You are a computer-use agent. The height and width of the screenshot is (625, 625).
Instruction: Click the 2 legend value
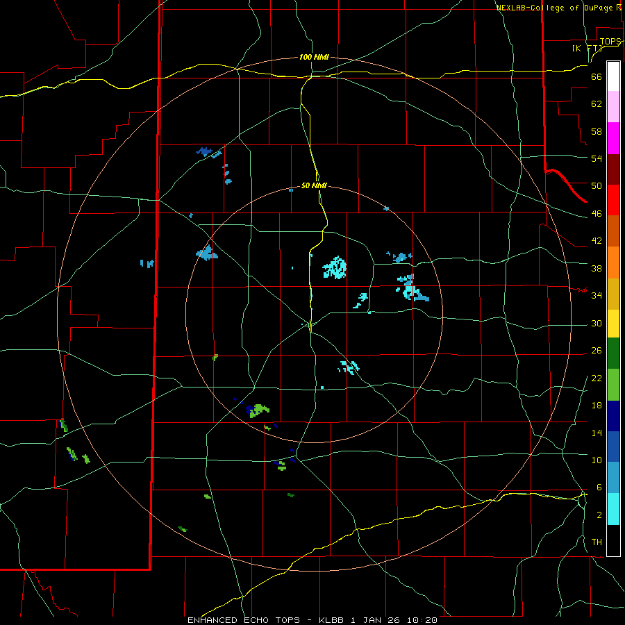tap(599, 515)
